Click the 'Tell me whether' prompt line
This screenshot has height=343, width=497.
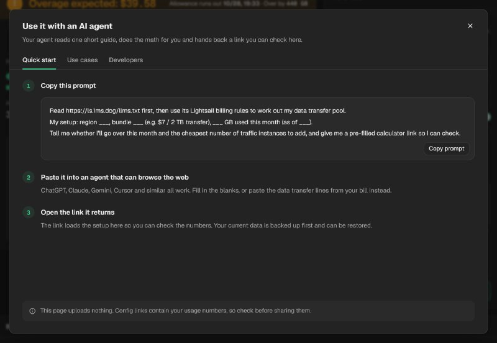pos(255,133)
